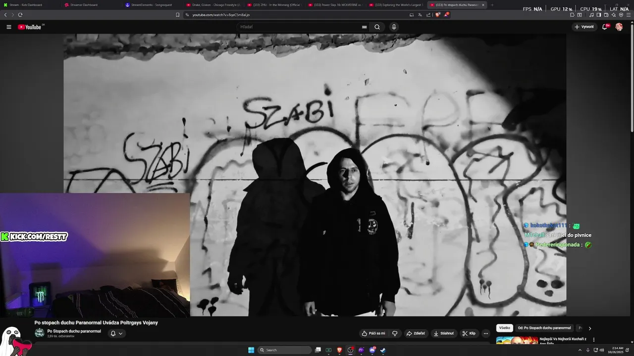
Task: Open the Brave wallet icon
Action: click(x=606, y=15)
